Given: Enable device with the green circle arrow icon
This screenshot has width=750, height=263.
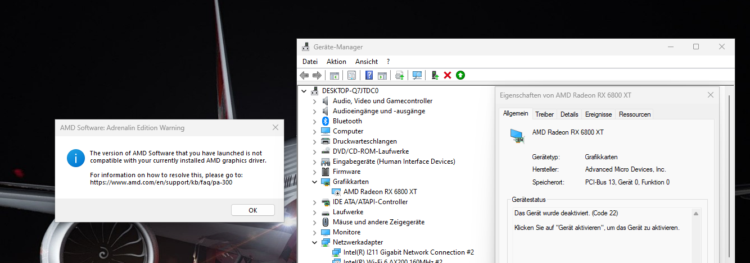Looking at the screenshot, I should pos(460,75).
